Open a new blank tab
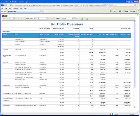The image size is (140, 116). pyautogui.click(x=42, y=12)
